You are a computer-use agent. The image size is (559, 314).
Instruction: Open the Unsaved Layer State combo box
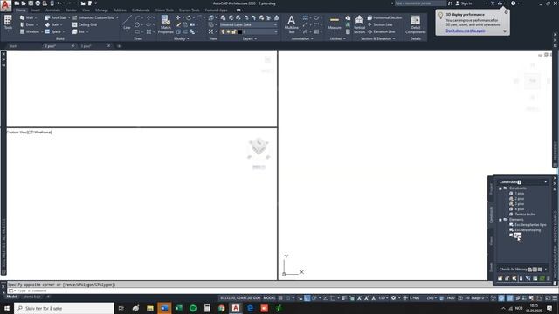(x=248, y=24)
